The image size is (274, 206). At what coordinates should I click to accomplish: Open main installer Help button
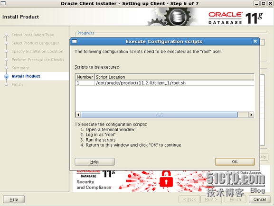(x=14, y=199)
